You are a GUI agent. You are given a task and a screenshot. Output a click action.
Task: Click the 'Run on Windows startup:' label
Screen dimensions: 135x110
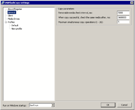tap(15, 105)
